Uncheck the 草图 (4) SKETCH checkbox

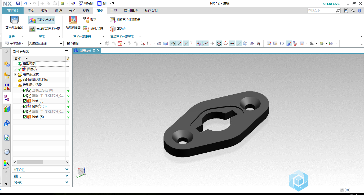(x=25, y=112)
